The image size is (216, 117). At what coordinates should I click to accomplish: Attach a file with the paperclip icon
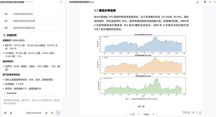click(11, 113)
